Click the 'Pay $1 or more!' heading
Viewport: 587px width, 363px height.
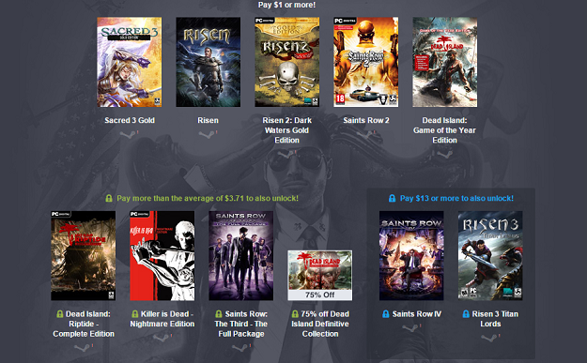(286, 5)
